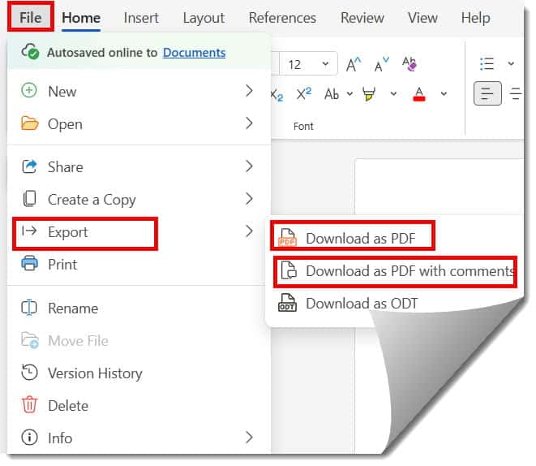Expand the Export submenu chevron

coord(249,231)
